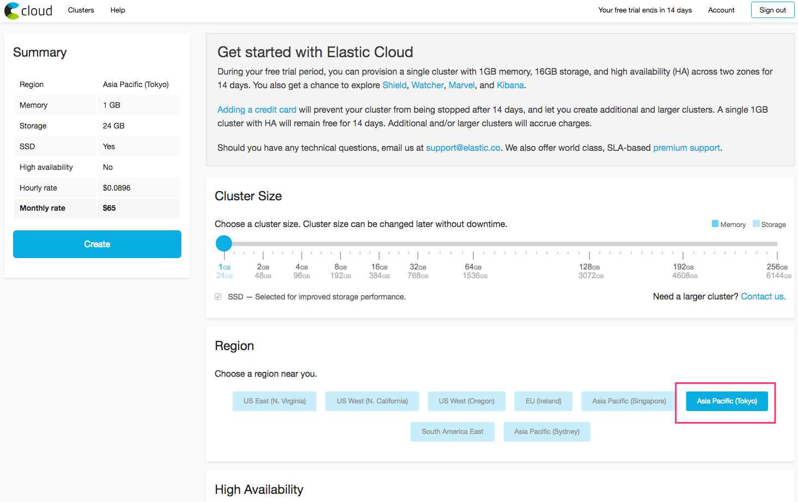798x502 pixels.
Task: Toggle the SSD checkbox
Action: (x=218, y=297)
